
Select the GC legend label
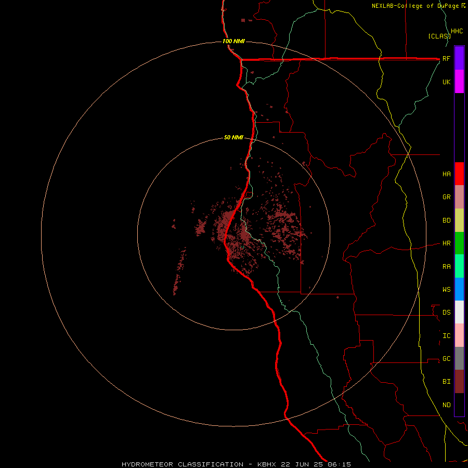point(446,358)
